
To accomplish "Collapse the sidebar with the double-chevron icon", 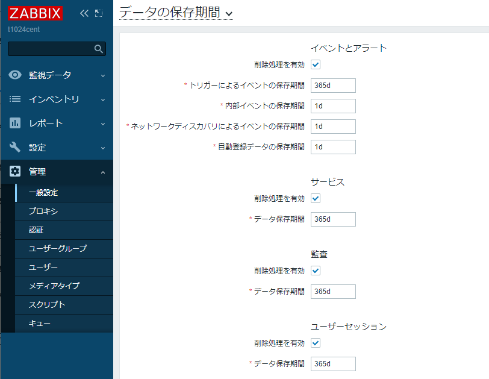I will (84, 12).
